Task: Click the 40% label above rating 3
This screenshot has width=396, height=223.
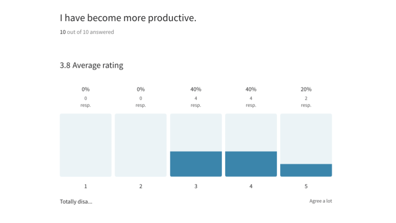Action: point(196,89)
